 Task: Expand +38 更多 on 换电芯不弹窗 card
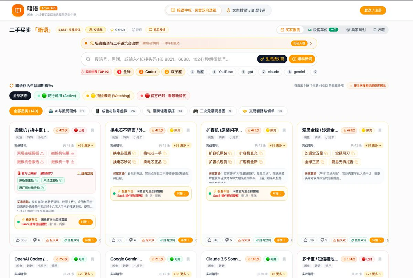tap(182, 146)
